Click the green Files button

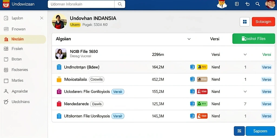click(253, 39)
